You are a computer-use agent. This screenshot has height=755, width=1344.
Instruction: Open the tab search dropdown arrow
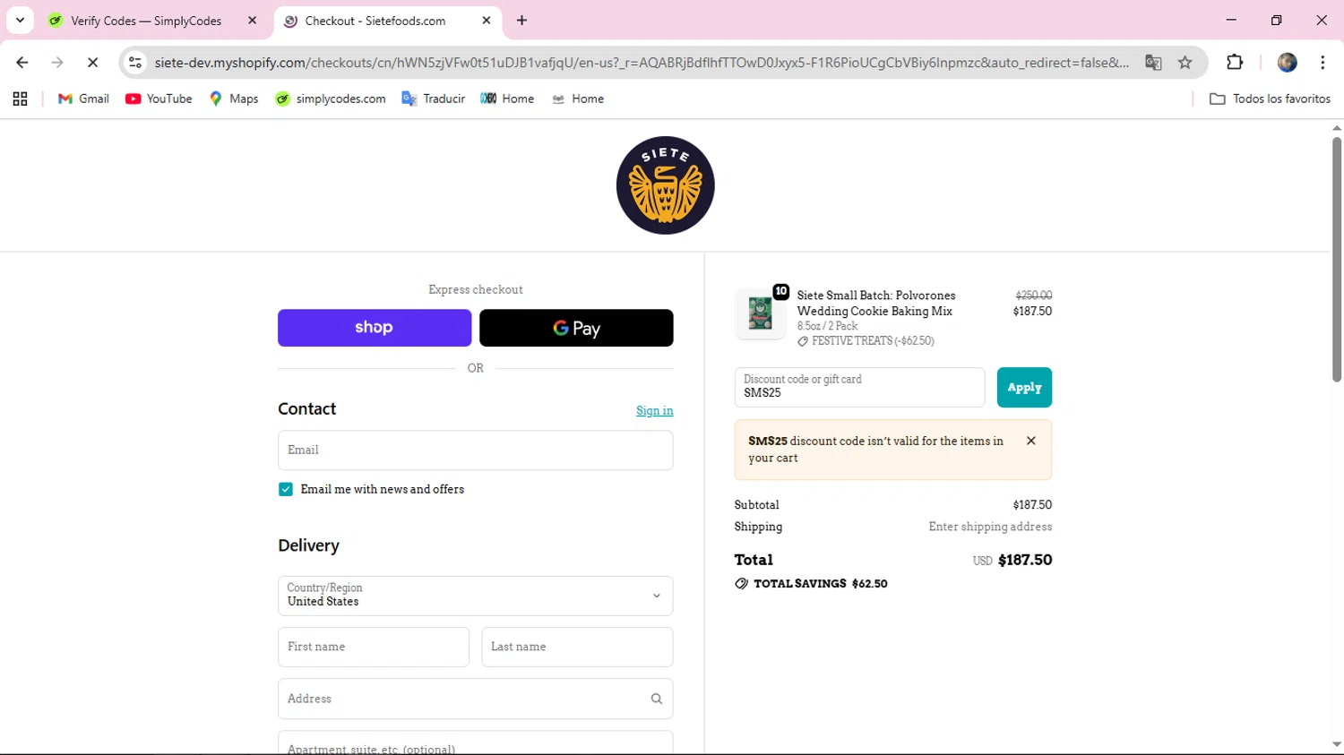pyautogui.click(x=20, y=20)
